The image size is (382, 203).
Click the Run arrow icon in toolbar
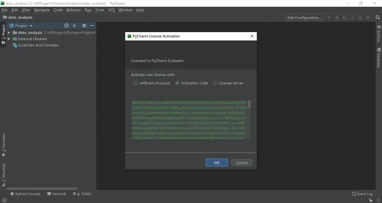point(329,18)
